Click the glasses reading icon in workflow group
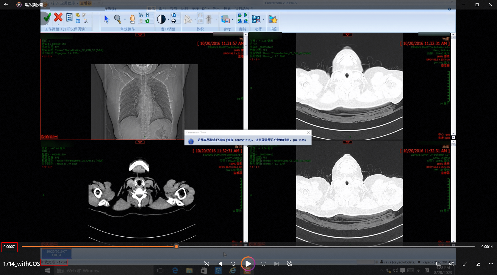 click(86, 21)
